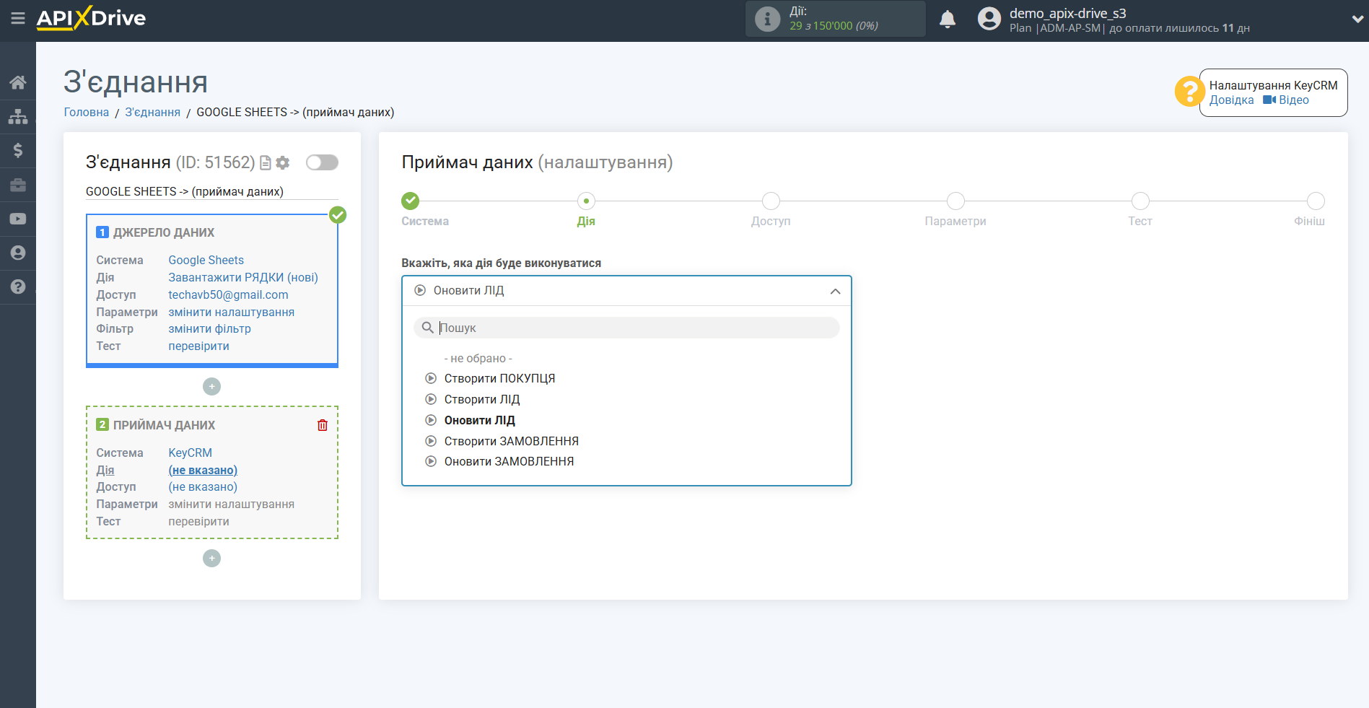Screen dimensions: 1369x708
Task: Open the video tutorials icon in sidebar
Action: click(18, 219)
